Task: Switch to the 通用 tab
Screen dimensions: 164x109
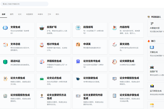Action: pos(11,14)
